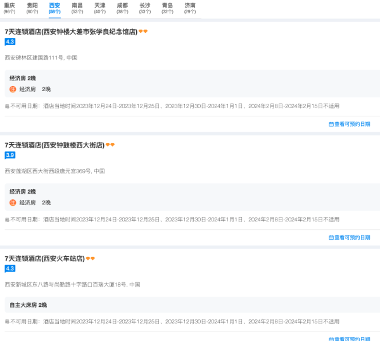Select 经济房 2晚 package heading of 钟鼓楼西大街店
Screen dimensions: 380x341
pos(23,192)
